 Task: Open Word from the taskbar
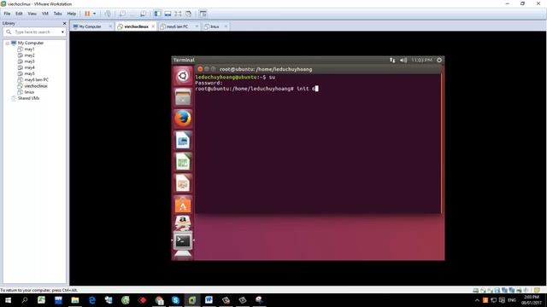pyautogui.click(x=209, y=300)
